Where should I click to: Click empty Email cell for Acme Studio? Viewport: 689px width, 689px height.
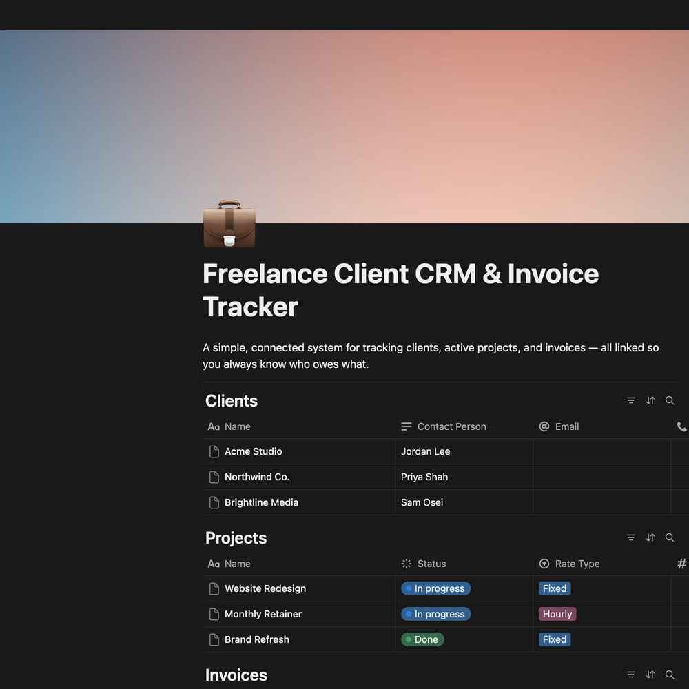(602, 451)
